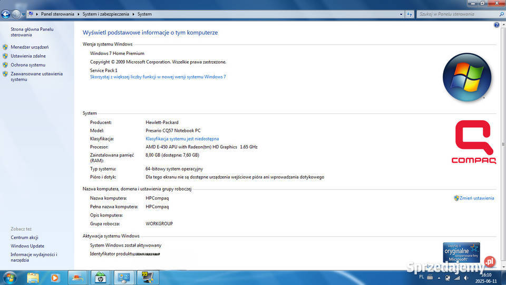Show hidden tray icons arrow
Screen dimensions: 506x285
tap(439, 278)
